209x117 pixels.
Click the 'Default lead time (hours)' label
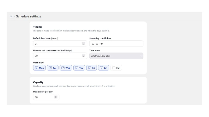click(45, 38)
